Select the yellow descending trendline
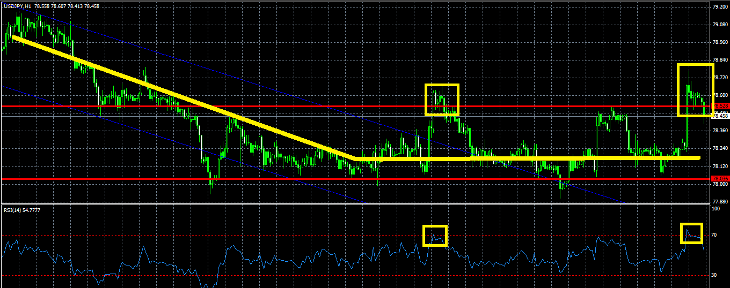This screenshot has height=288, width=730. point(182,97)
